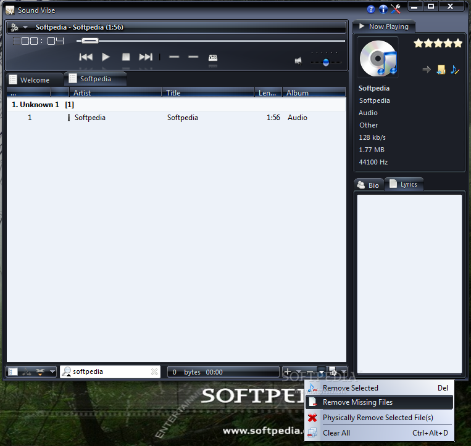
Task: Click the track seek bar handle
Action: coord(90,41)
